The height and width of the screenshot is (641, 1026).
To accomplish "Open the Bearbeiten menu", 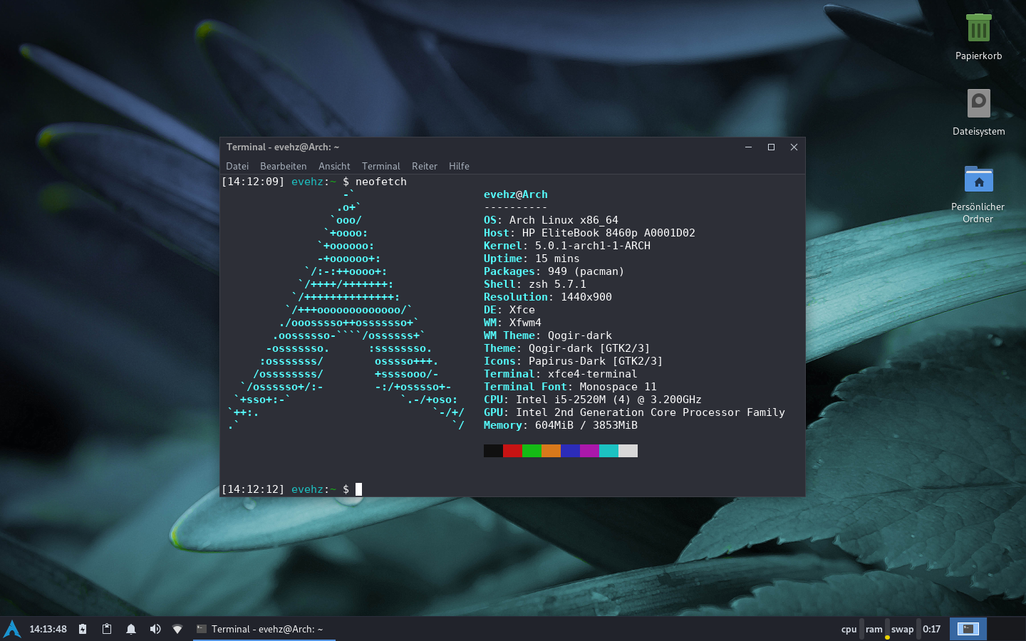I will (283, 166).
